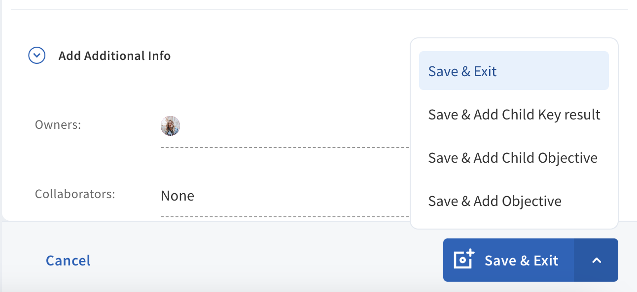Click the Cancel link
Viewport: 637px width, 292px height.
[68, 260]
